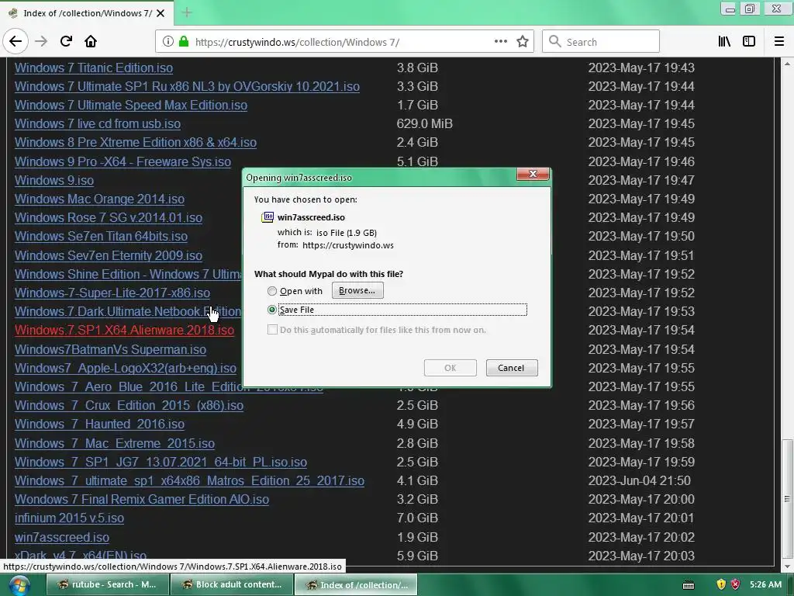Click the win7asscreed.iso filename in dialog
Viewport: 794px width, 596px height.
[x=311, y=217]
